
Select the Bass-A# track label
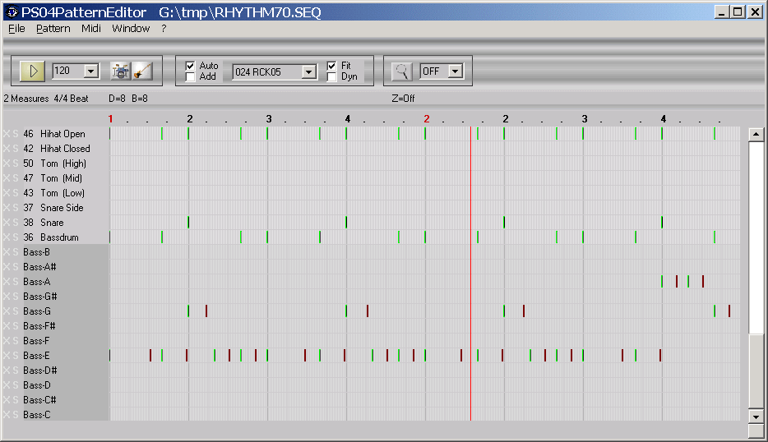point(39,267)
